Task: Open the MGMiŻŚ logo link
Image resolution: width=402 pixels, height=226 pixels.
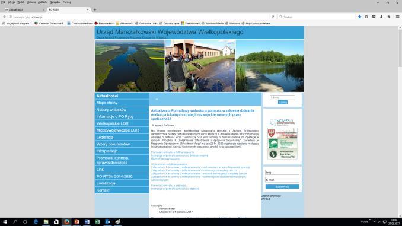Action: 282,122
